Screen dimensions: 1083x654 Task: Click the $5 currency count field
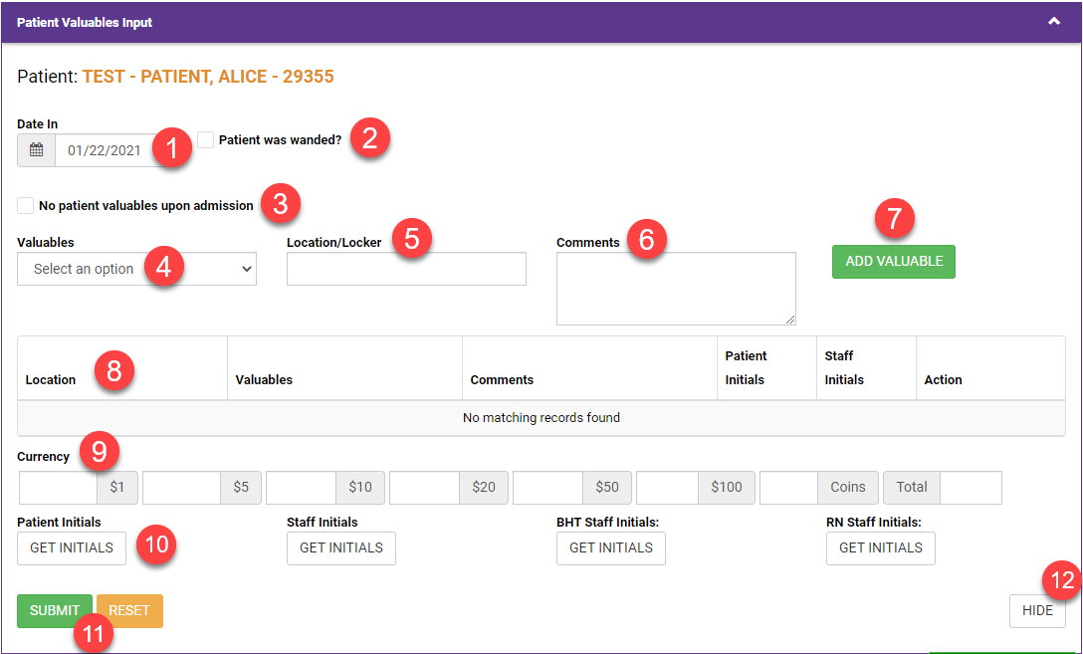181,488
